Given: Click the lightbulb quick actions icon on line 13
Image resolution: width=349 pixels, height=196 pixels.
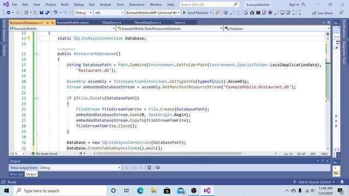Looking at the screenshot, I should point(29,38).
